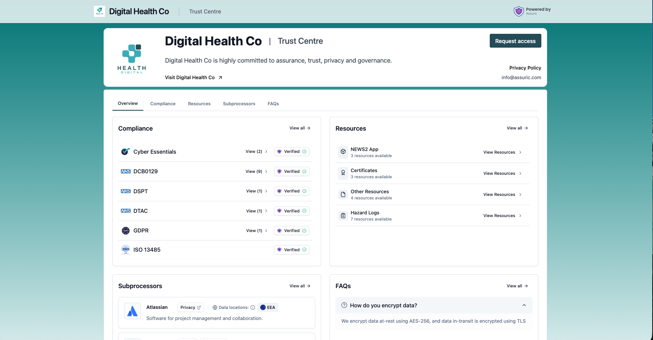Open View Resources for Hazard Logs
This screenshot has width=653, height=340.
click(502, 216)
